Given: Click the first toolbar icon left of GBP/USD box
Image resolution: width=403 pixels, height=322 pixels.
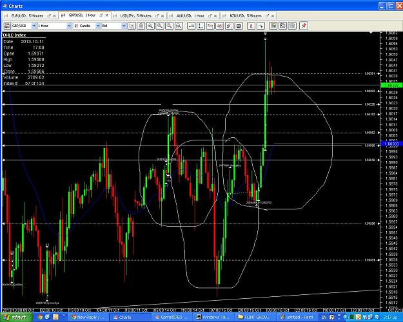Looking at the screenshot, I should click(x=7, y=26).
